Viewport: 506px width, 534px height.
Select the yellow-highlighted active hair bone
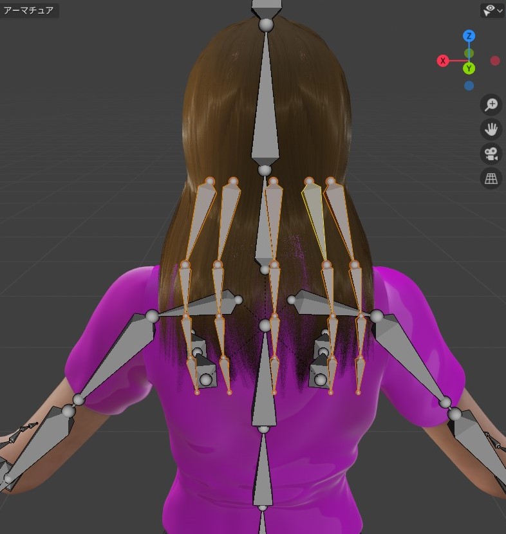315,218
